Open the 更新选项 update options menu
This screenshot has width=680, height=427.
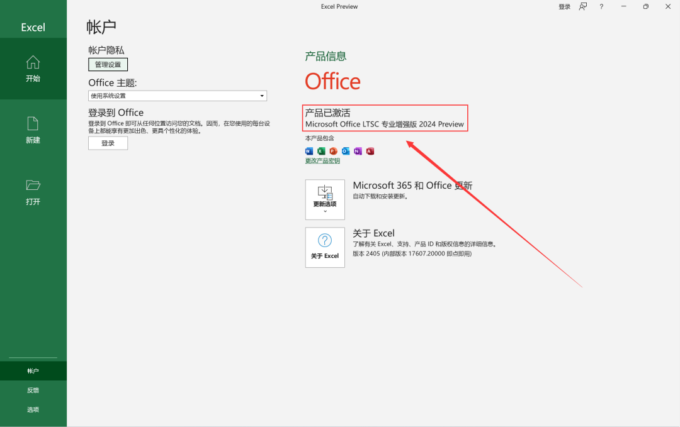pyautogui.click(x=325, y=199)
